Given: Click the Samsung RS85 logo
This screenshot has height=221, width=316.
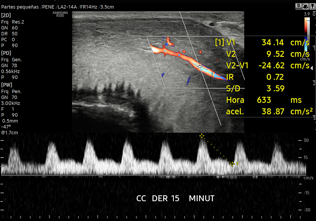Looking at the screenshot, I should 60,14.
